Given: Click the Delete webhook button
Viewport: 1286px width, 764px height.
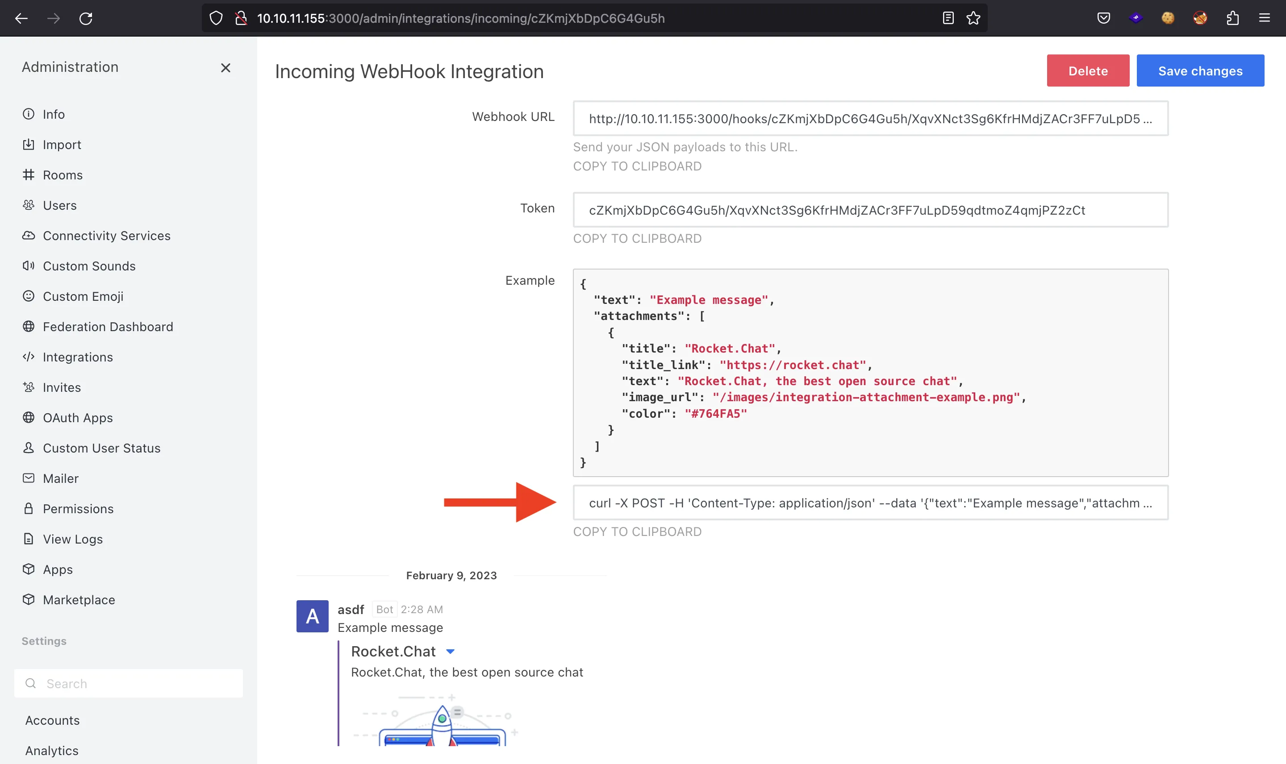Looking at the screenshot, I should click(x=1089, y=71).
